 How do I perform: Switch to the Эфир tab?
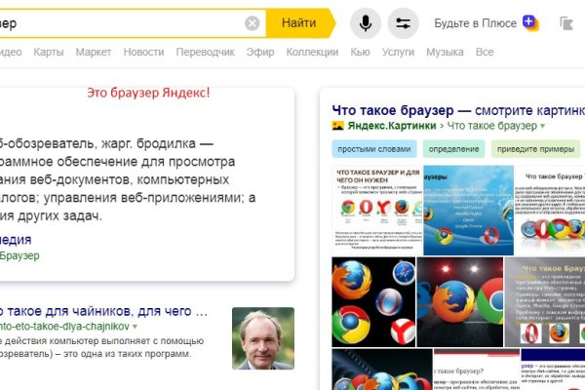pyautogui.click(x=260, y=52)
